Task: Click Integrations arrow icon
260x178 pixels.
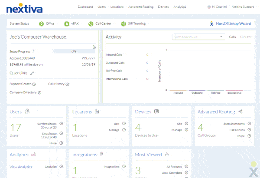Action: coord(124,166)
